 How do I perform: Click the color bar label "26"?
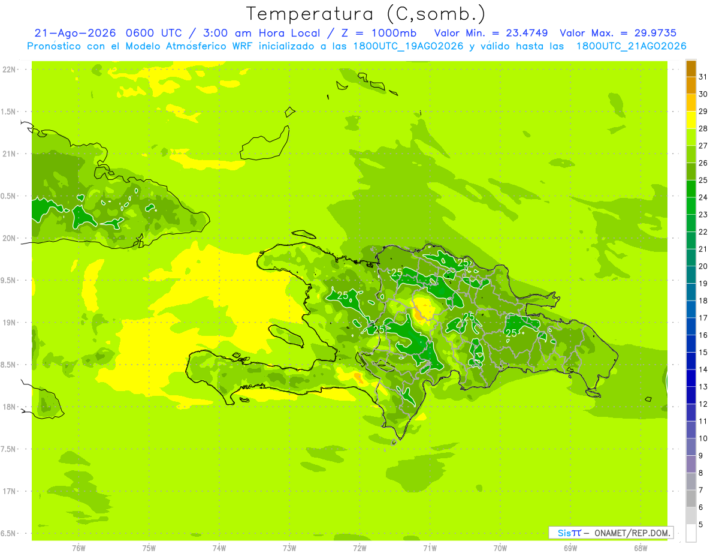point(703,163)
